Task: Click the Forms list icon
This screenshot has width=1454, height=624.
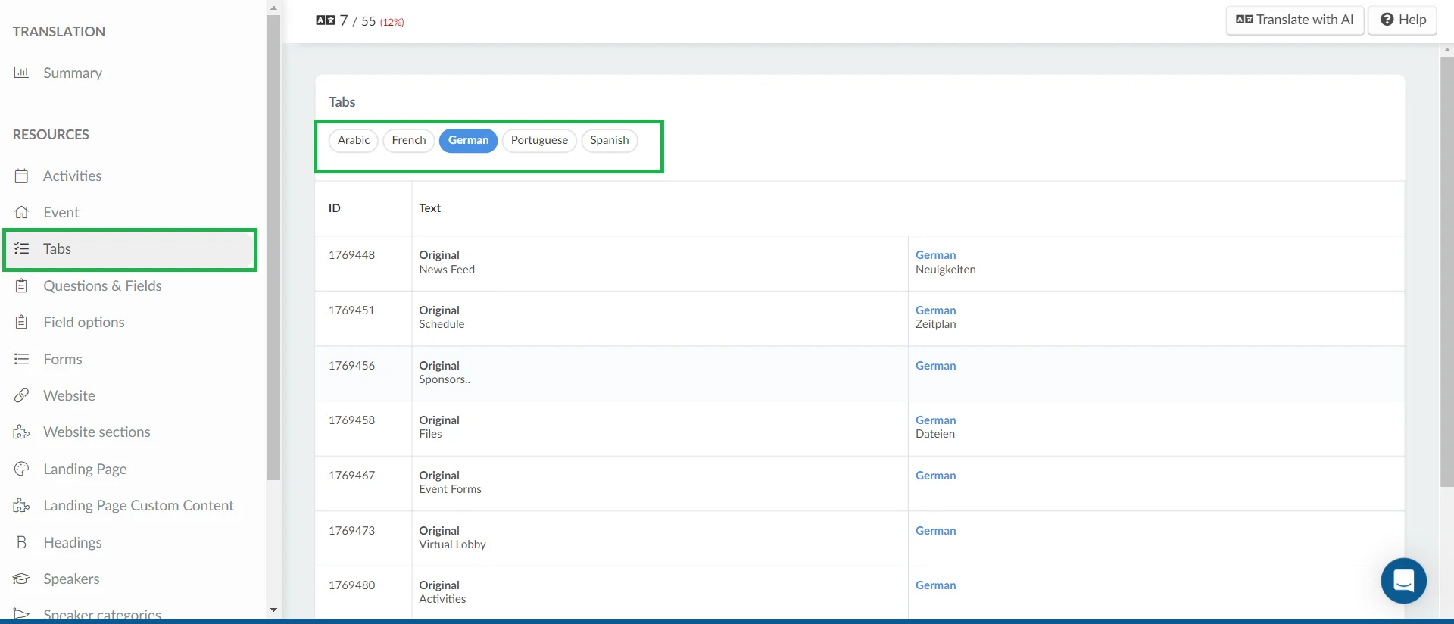Action: point(21,359)
